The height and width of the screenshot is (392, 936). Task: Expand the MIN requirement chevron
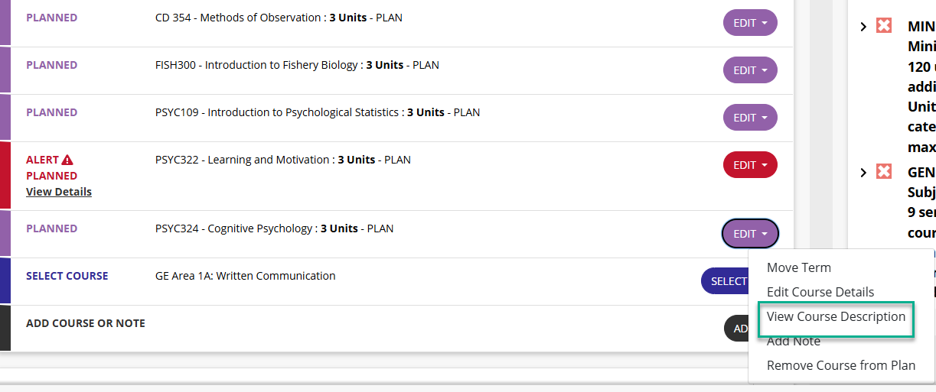point(863,27)
